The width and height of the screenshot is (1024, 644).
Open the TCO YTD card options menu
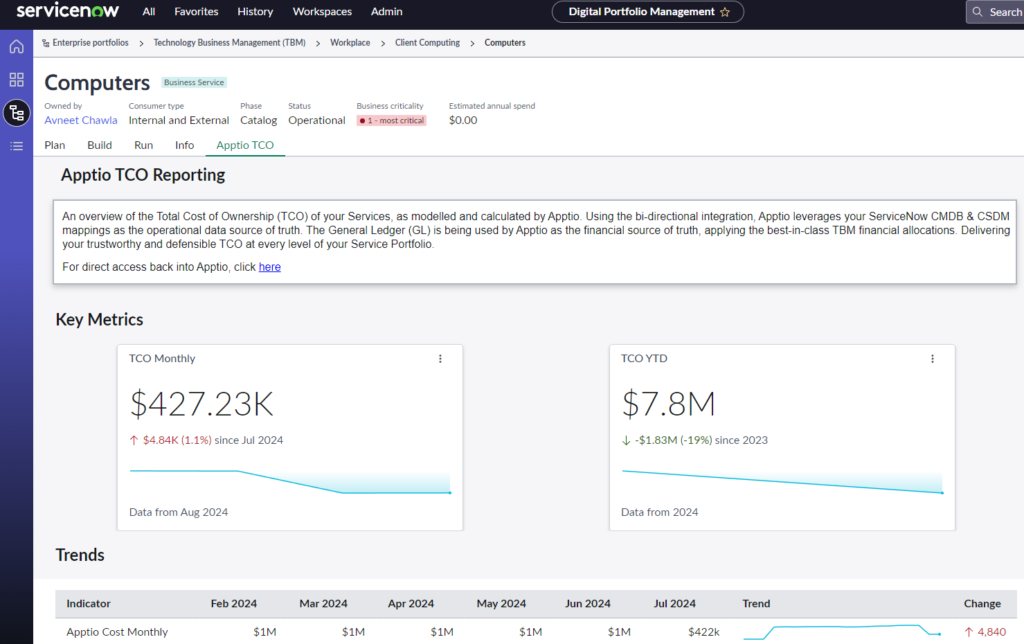click(x=933, y=359)
